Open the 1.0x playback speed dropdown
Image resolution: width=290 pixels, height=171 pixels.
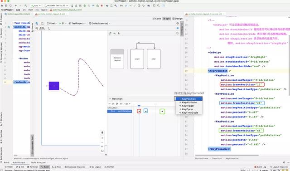click(x=127, y=104)
